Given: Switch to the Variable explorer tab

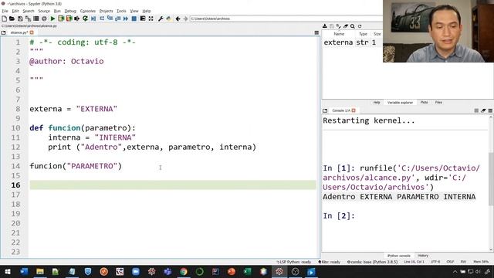Looking at the screenshot, I should (x=400, y=103).
